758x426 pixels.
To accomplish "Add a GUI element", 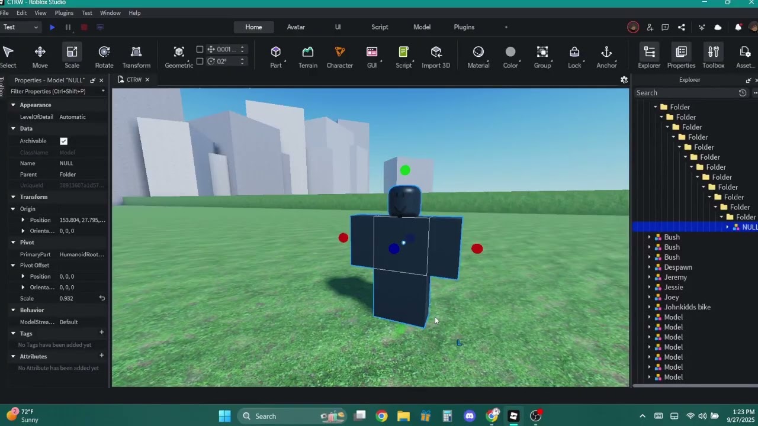I will point(372,57).
